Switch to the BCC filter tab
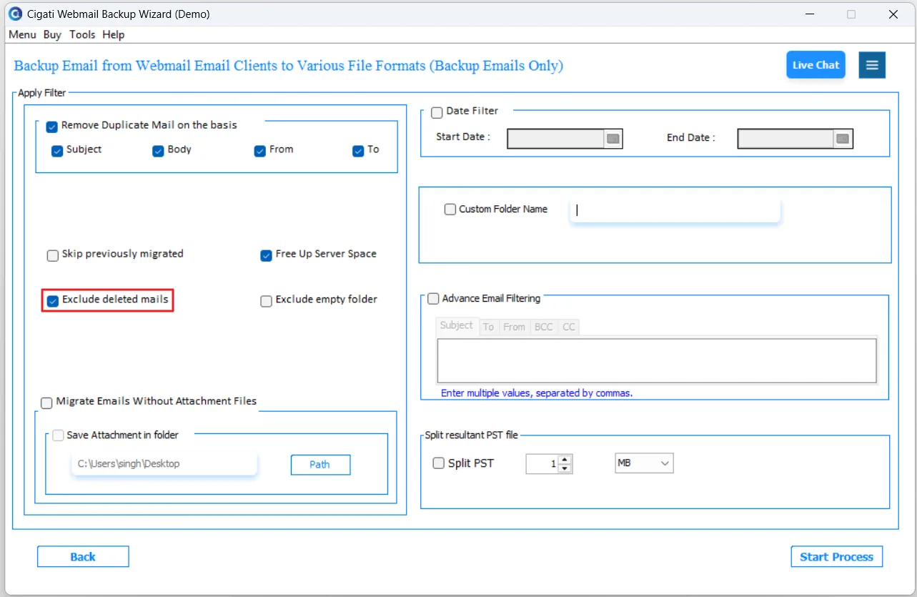The height and width of the screenshot is (597, 917). tap(544, 327)
